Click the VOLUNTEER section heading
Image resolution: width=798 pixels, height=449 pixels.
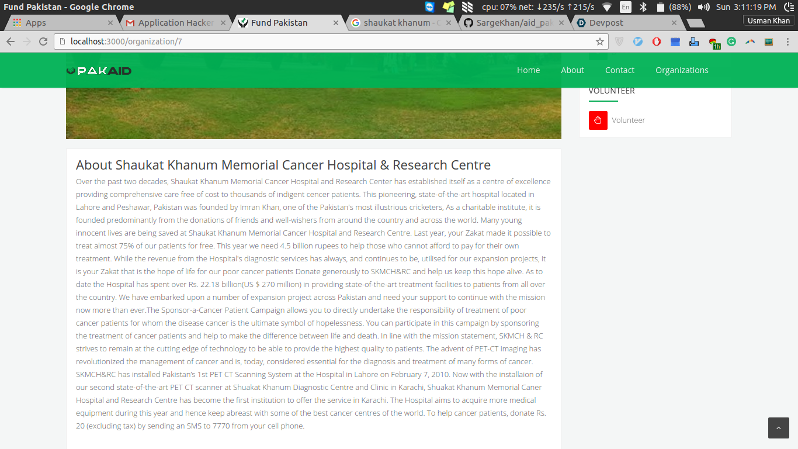pos(612,91)
